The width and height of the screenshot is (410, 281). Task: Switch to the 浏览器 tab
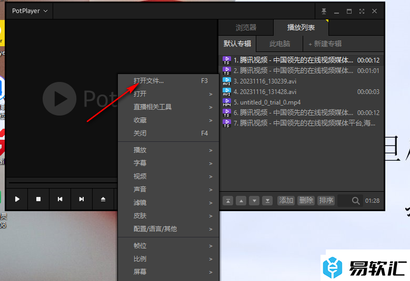(x=246, y=27)
